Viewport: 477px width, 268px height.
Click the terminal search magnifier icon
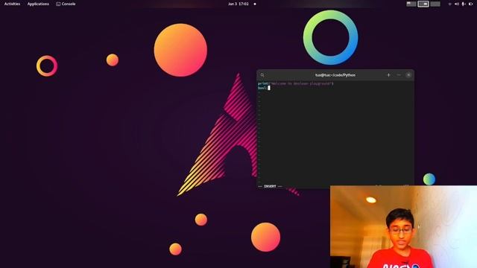coord(262,75)
